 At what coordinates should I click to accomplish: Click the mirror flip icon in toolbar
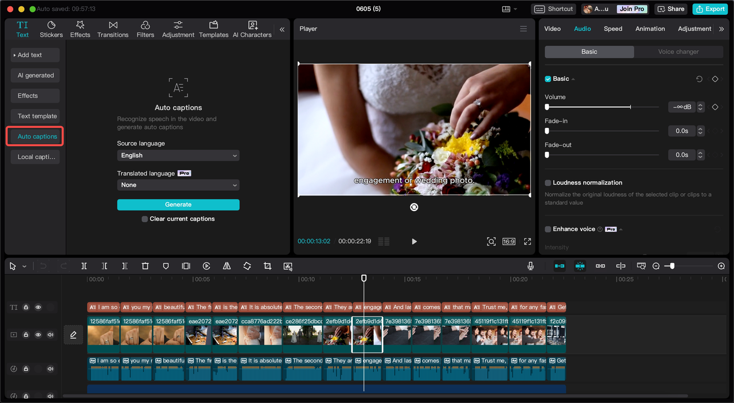click(227, 266)
